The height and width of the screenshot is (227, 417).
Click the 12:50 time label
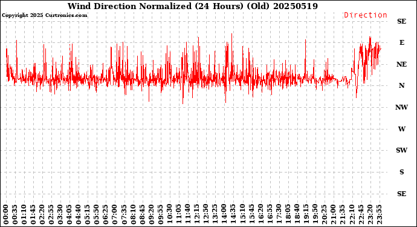click(x=205, y=215)
